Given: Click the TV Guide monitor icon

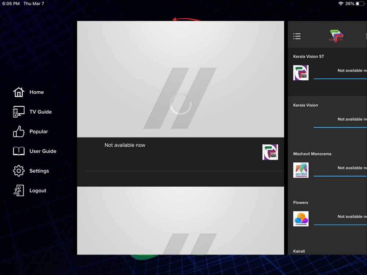Looking at the screenshot, I should (19, 112).
